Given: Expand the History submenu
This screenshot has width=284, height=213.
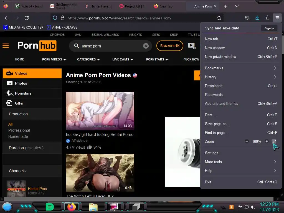Looking at the screenshot, I should tap(241, 77).
